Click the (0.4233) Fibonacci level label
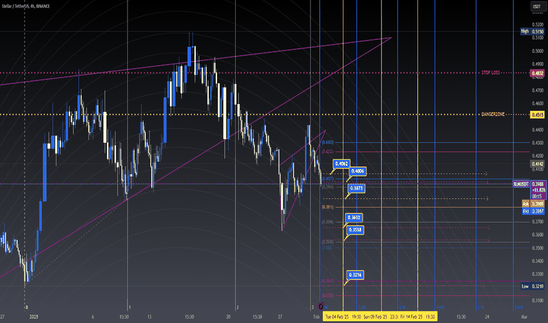Image resolution: width=548 pixels, height=323 pixels. 328,152
